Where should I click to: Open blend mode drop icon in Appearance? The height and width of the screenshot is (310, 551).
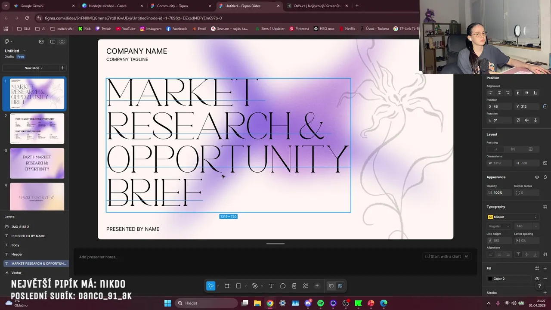click(545, 177)
